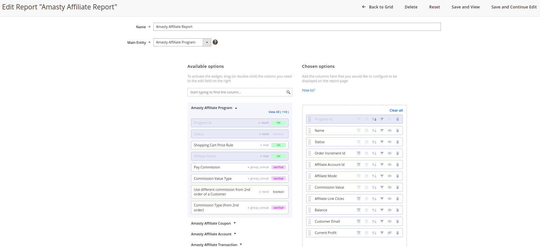
Task: Open the Main Entity dropdown
Action: tap(182, 42)
